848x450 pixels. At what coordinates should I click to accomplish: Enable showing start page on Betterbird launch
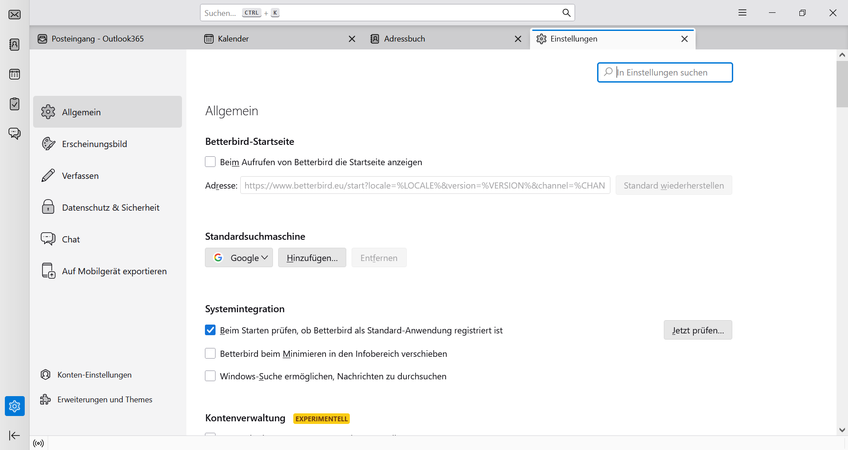tap(210, 162)
